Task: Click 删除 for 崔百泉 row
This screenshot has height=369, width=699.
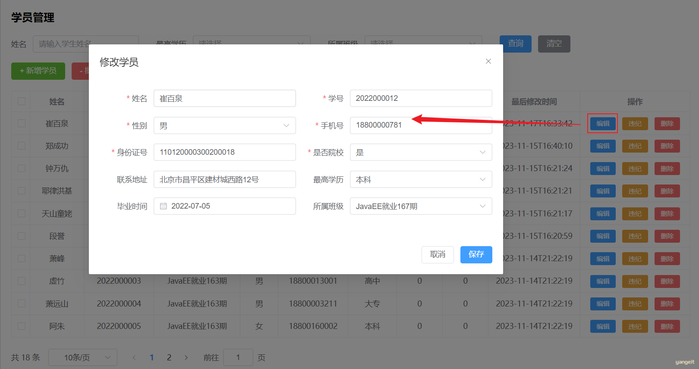Action: [x=667, y=124]
